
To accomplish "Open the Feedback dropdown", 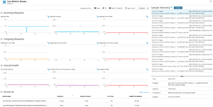I will (143, 8).
